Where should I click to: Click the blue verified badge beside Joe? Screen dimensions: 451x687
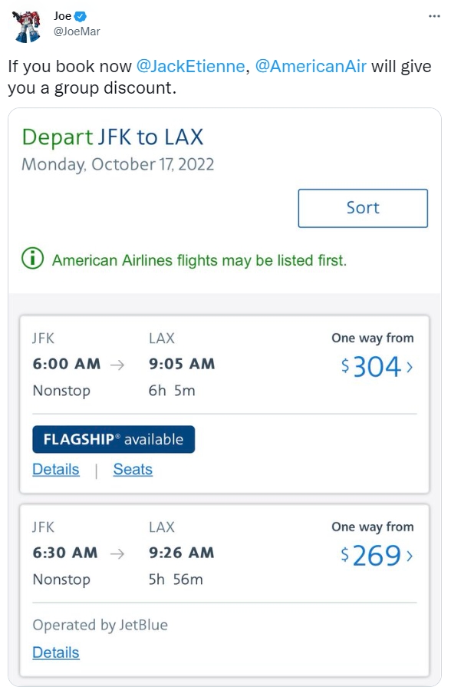pos(80,17)
